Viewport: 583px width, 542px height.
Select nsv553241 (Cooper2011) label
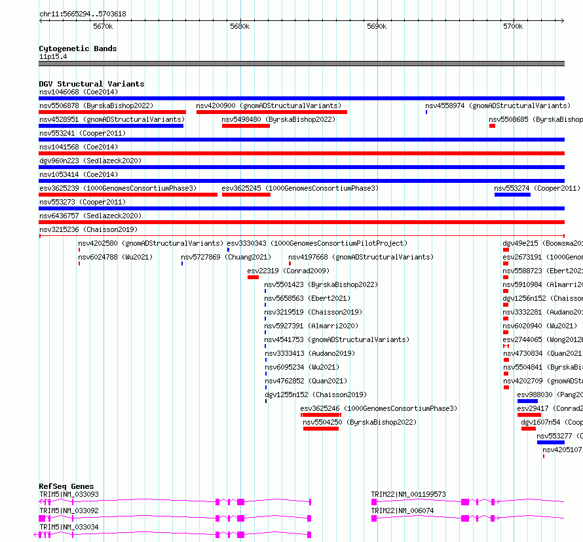tap(83, 133)
